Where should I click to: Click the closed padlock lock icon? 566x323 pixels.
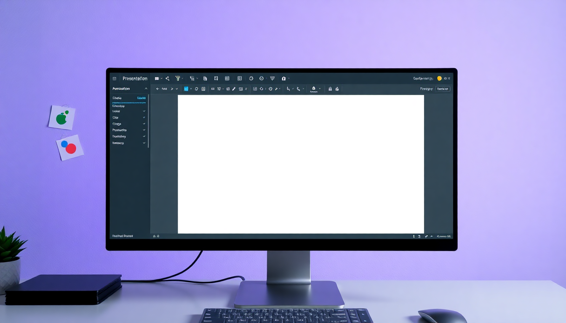click(330, 89)
